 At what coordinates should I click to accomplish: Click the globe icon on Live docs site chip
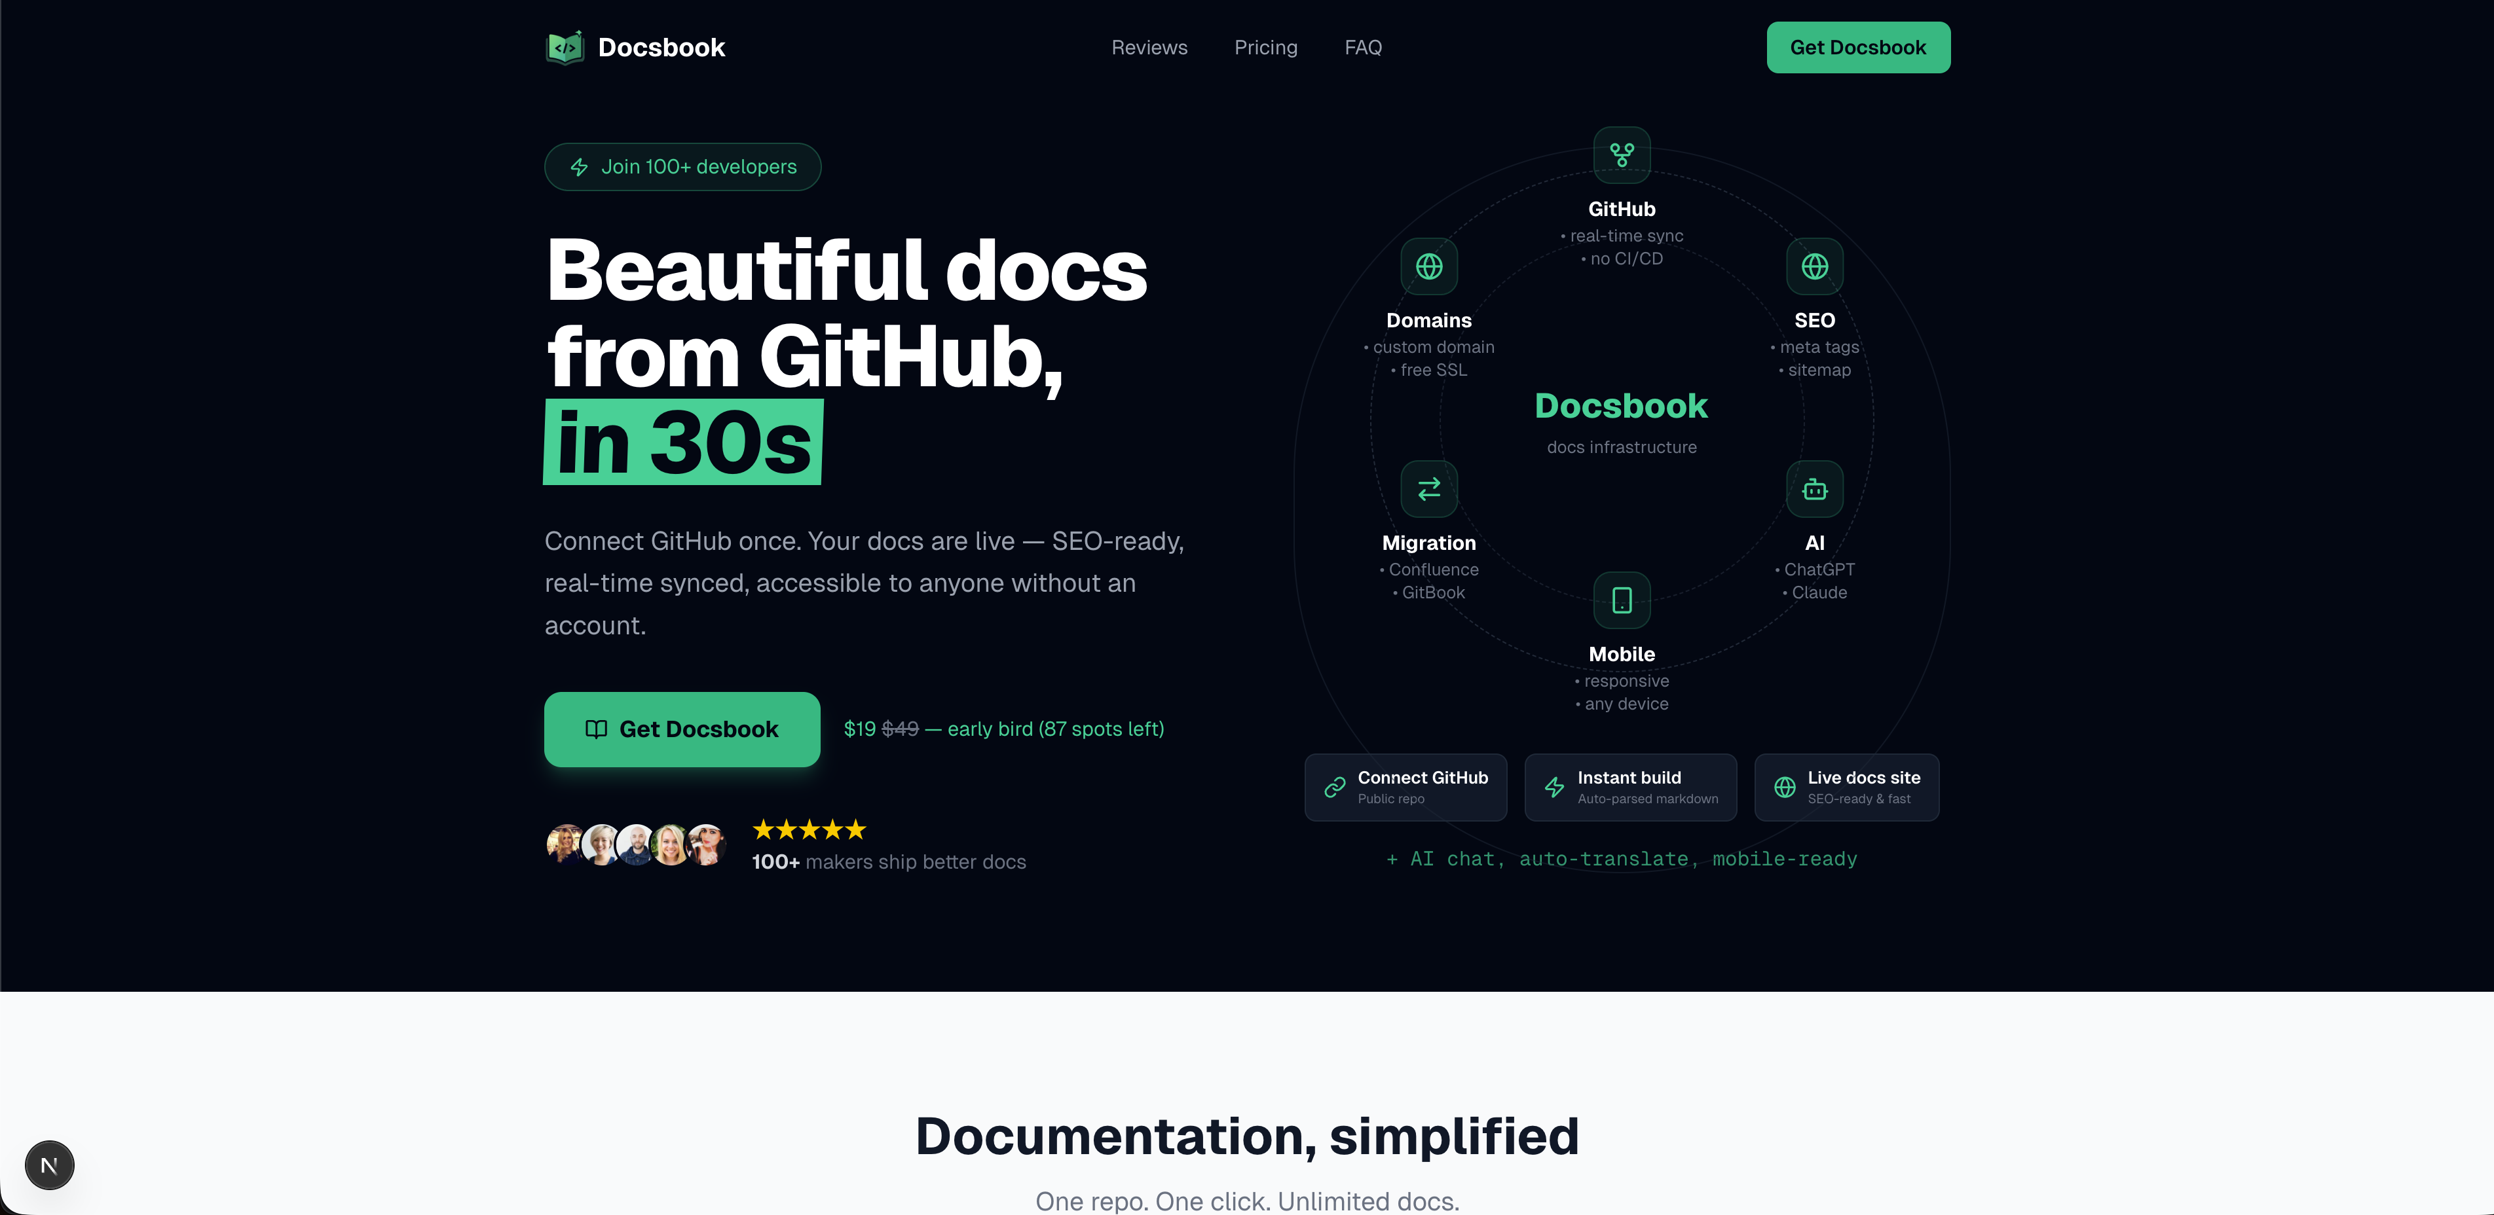click(1784, 786)
